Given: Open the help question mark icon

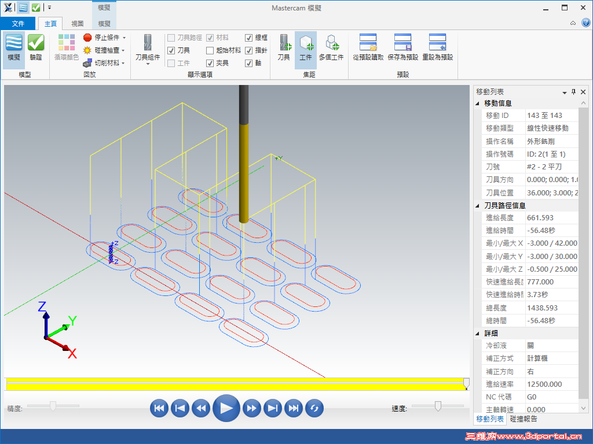Looking at the screenshot, I should pyautogui.click(x=586, y=23).
